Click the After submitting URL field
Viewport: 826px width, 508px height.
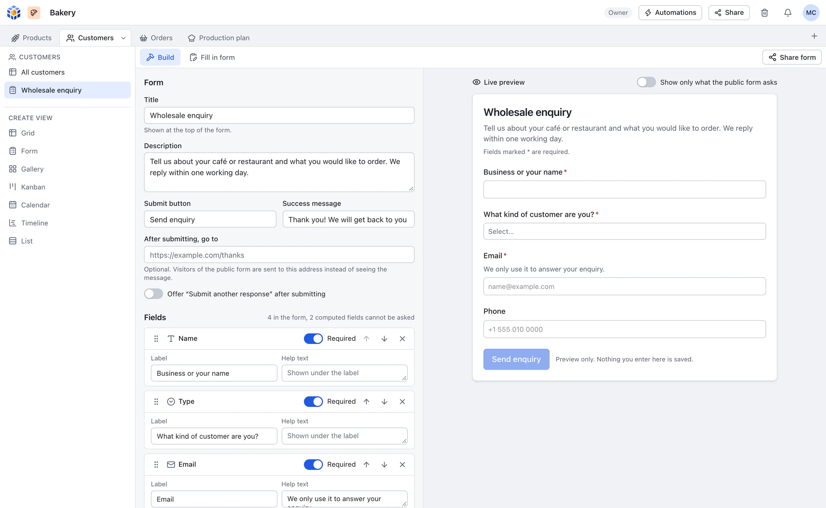[279, 255]
